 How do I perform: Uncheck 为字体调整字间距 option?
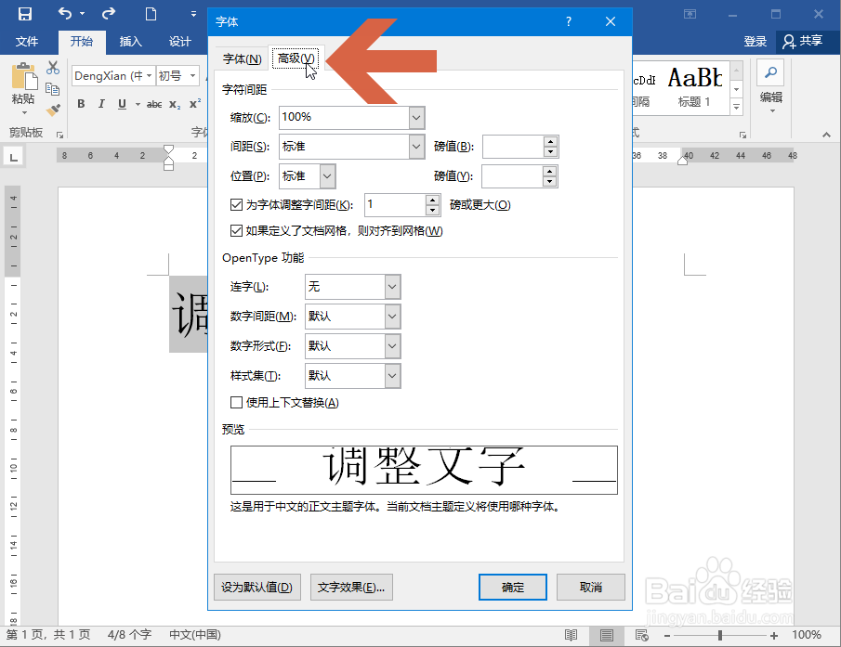point(238,204)
